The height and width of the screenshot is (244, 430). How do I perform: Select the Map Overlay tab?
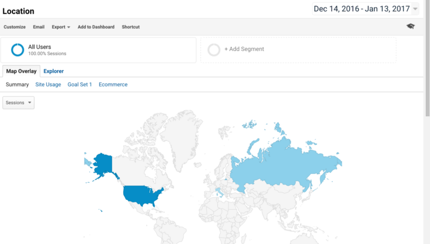[21, 71]
